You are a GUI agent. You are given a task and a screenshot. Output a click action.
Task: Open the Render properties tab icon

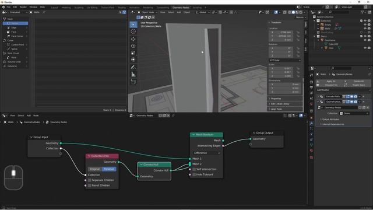(x=311, y=82)
